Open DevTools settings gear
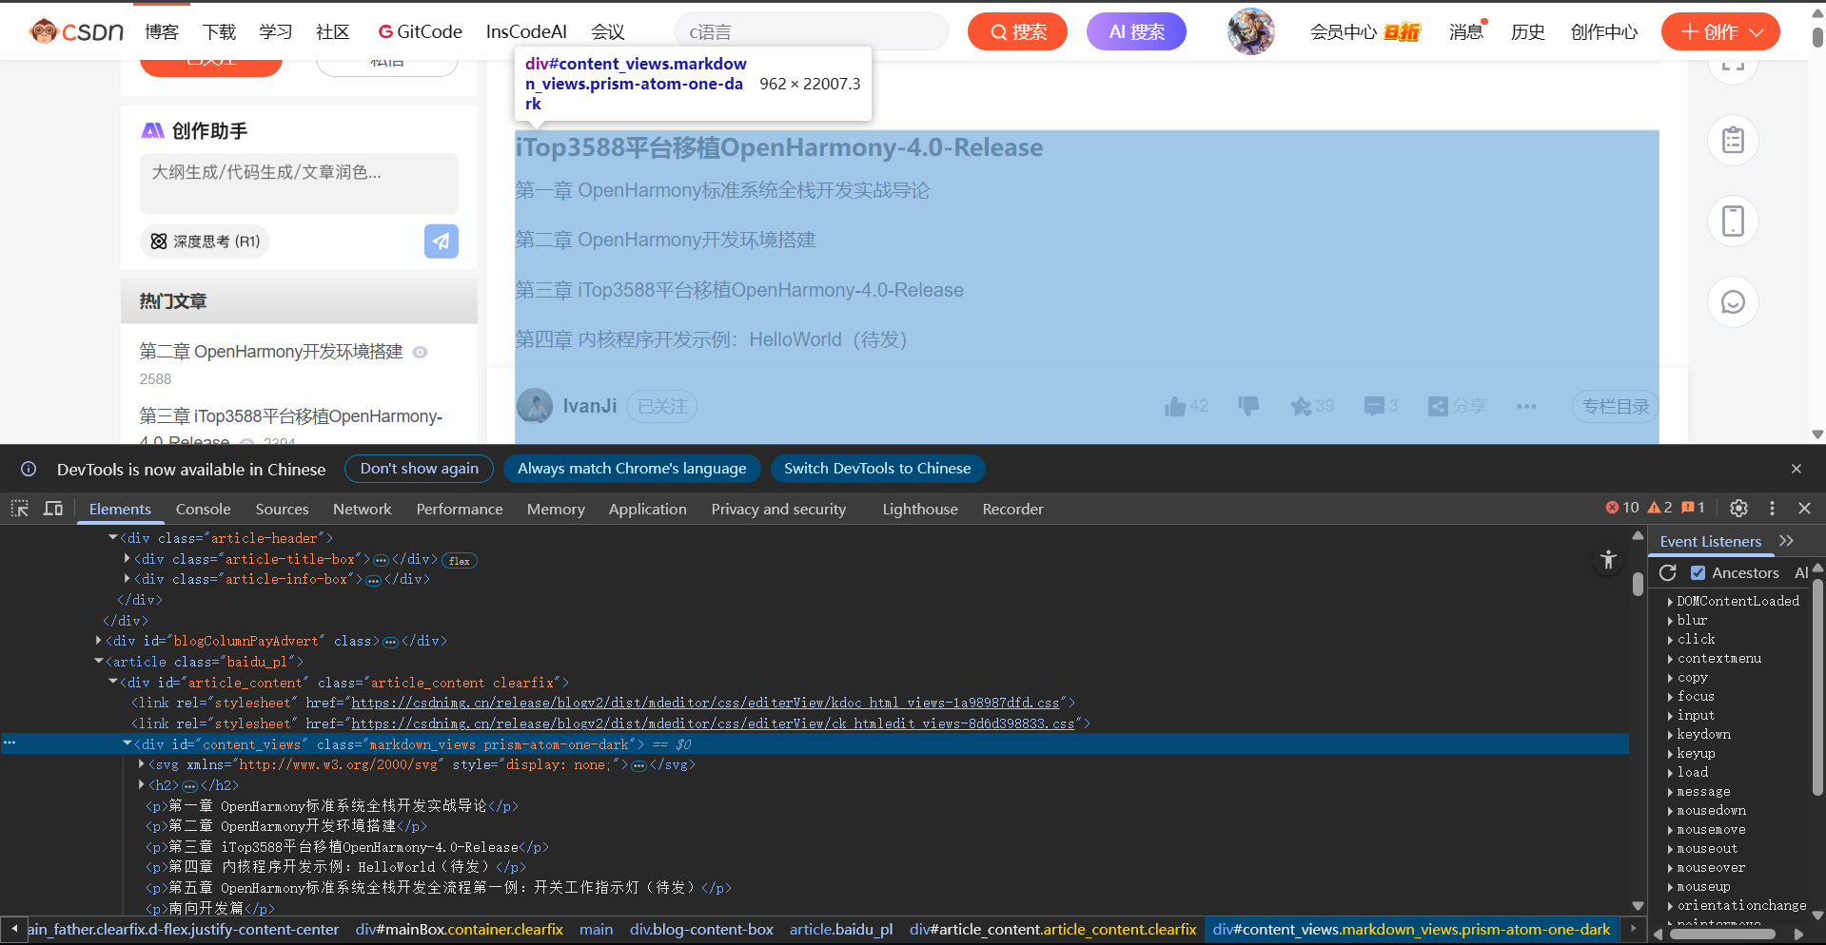This screenshot has height=945, width=1826. [x=1738, y=508]
